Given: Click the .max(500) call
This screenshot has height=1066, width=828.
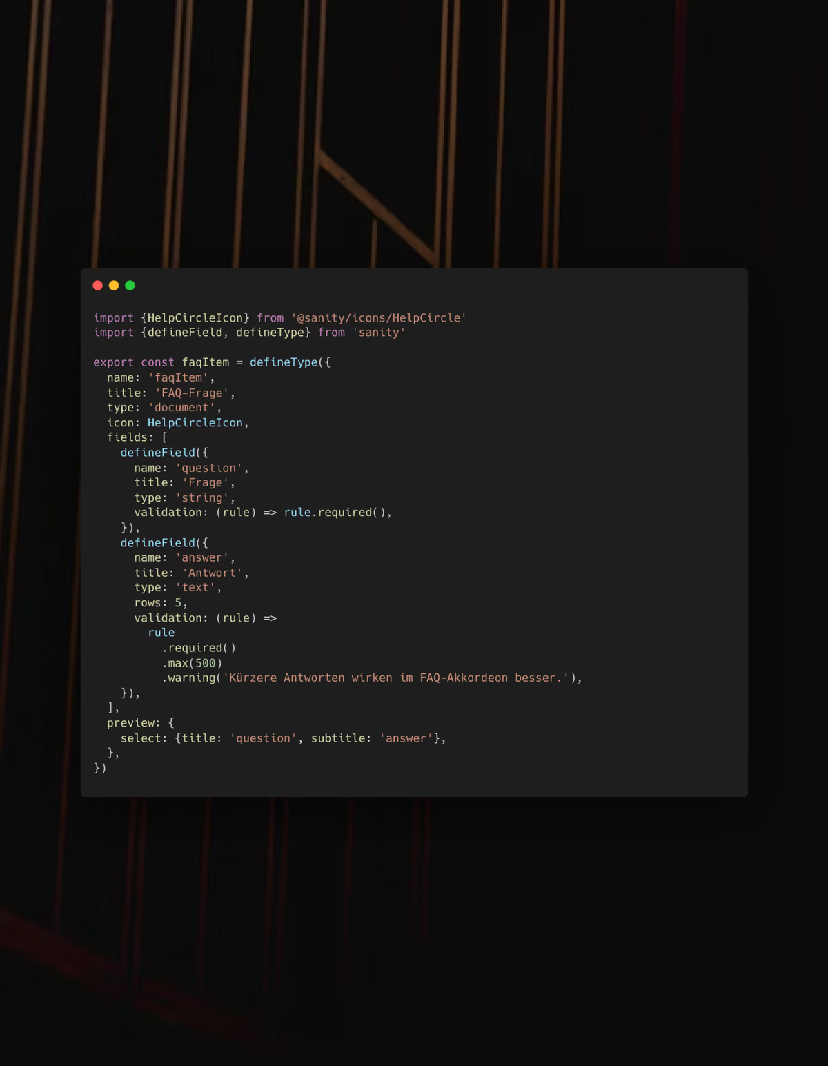Looking at the screenshot, I should (x=192, y=664).
